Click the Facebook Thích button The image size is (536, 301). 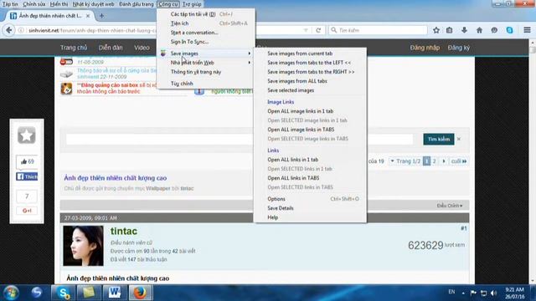click(27, 176)
